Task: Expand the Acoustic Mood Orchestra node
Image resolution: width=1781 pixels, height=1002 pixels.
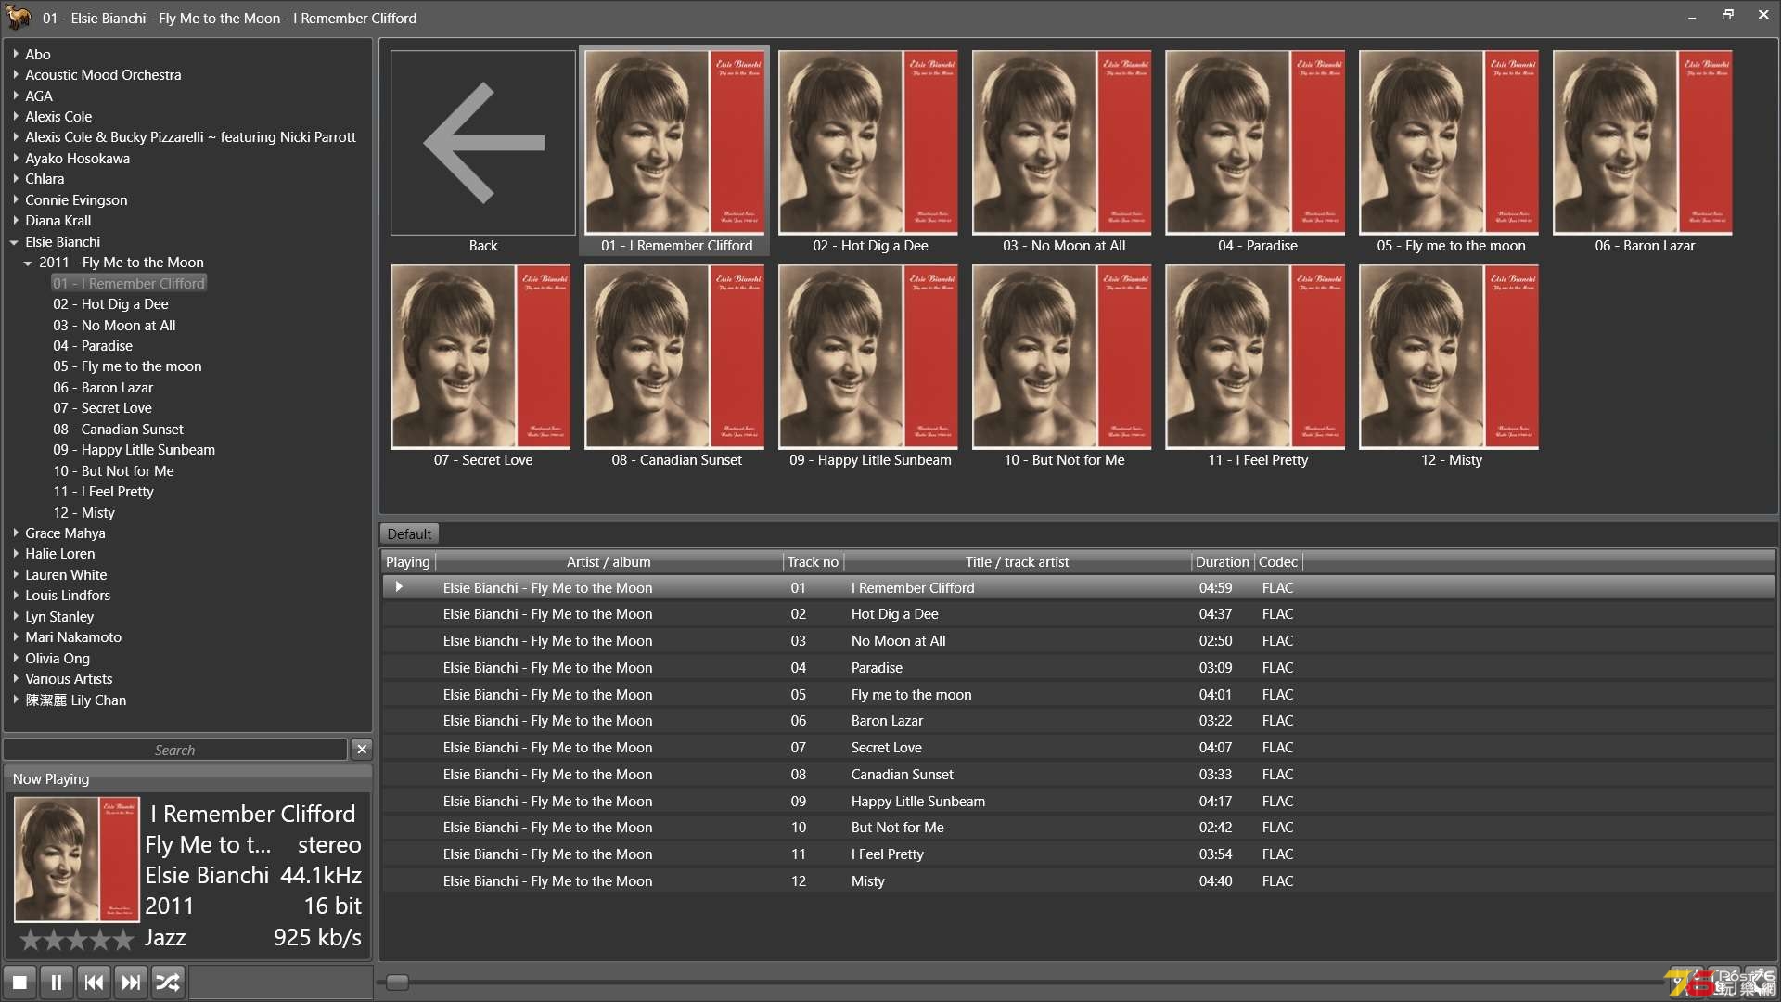Action: point(16,74)
